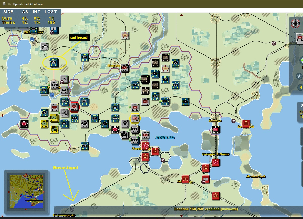The image size is (303, 219).
Task: Select the black X 5-9 brigade
Action: point(145,90)
